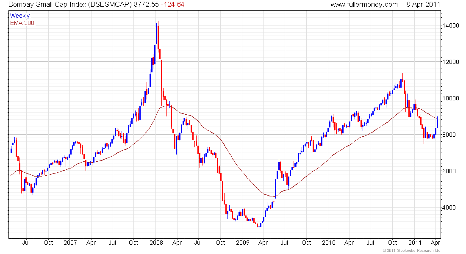Click the 8772.55 index value
466x254 pixels.
146,5
